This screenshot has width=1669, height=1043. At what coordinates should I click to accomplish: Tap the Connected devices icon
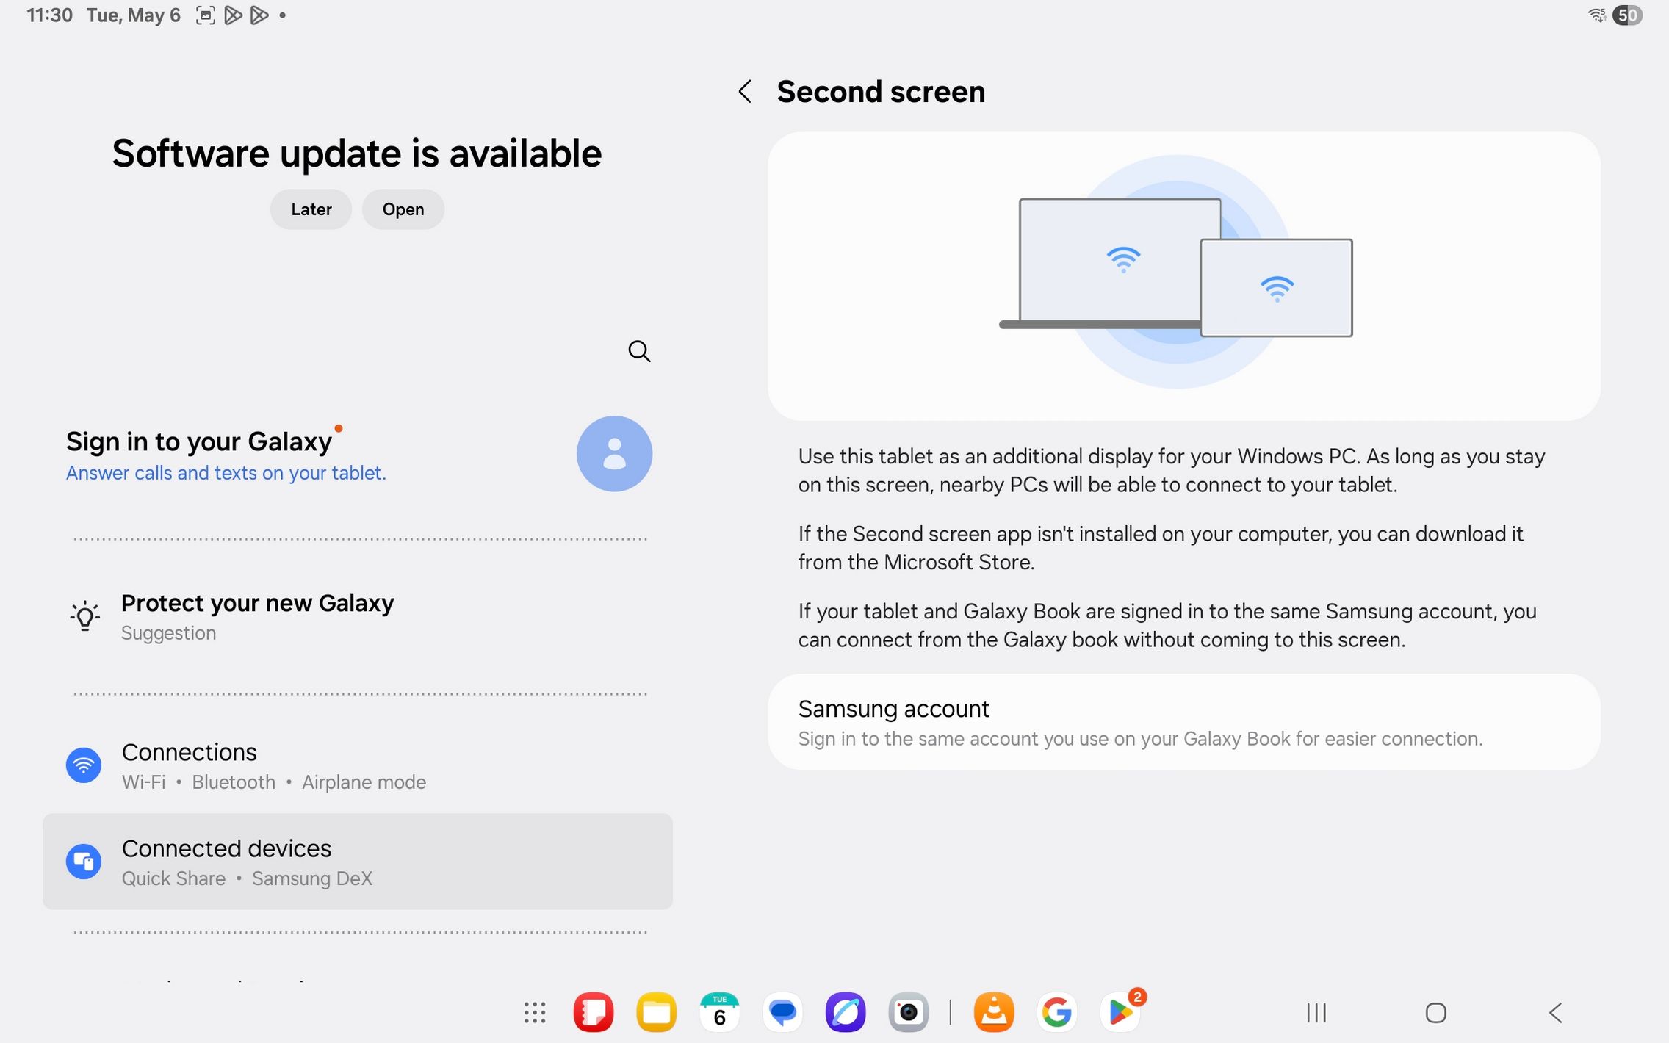point(84,861)
